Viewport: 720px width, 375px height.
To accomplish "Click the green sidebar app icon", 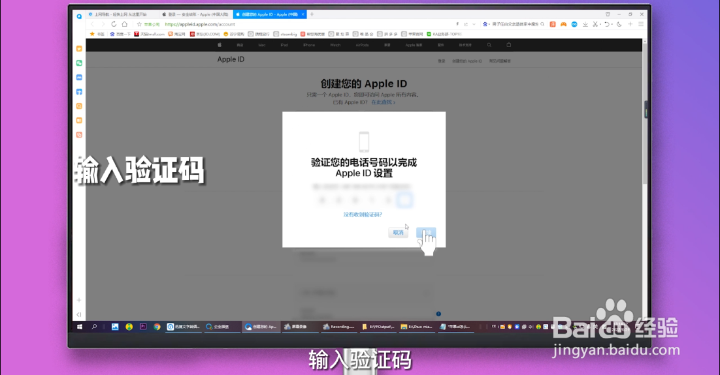I will point(79,63).
